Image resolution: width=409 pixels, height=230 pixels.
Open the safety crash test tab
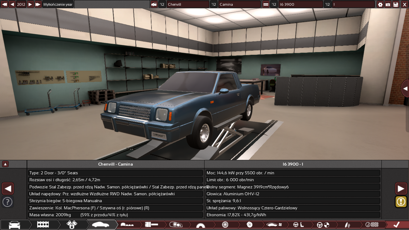[x=323, y=225]
